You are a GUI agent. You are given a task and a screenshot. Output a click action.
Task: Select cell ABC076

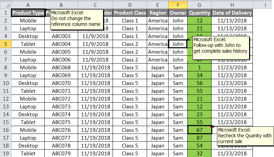61,130
